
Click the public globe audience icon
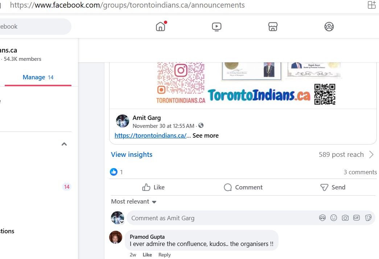[x=201, y=126]
